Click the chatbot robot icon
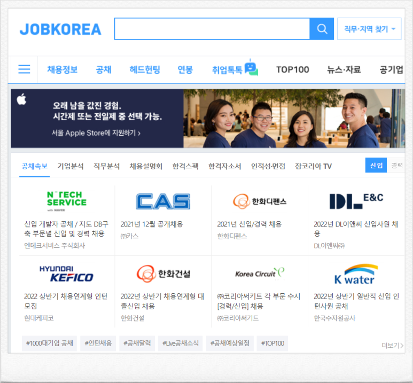This screenshot has height=383, width=413. point(251,67)
